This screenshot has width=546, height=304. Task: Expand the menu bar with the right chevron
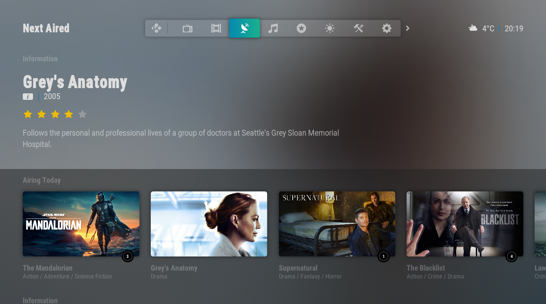(408, 28)
